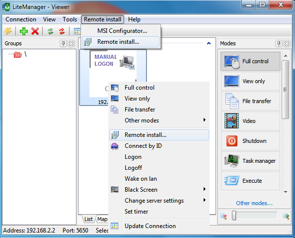Choose File transfer in the context menu
The width and height of the screenshot is (295, 238).
(x=159, y=110)
